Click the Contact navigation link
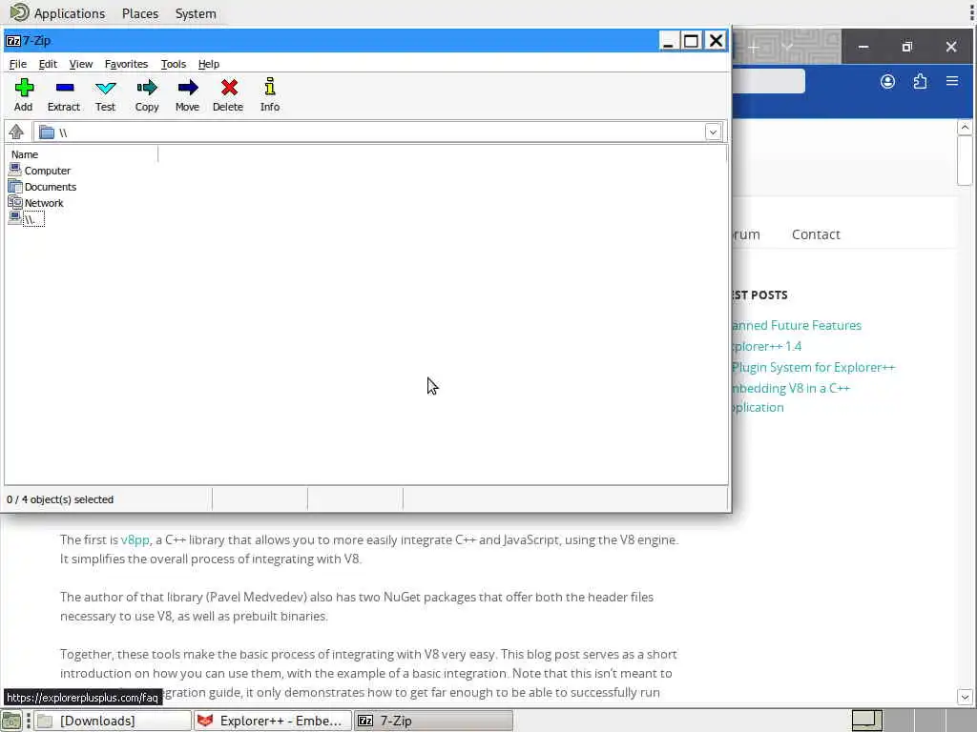This screenshot has width=977, height=732. (816, 234)
